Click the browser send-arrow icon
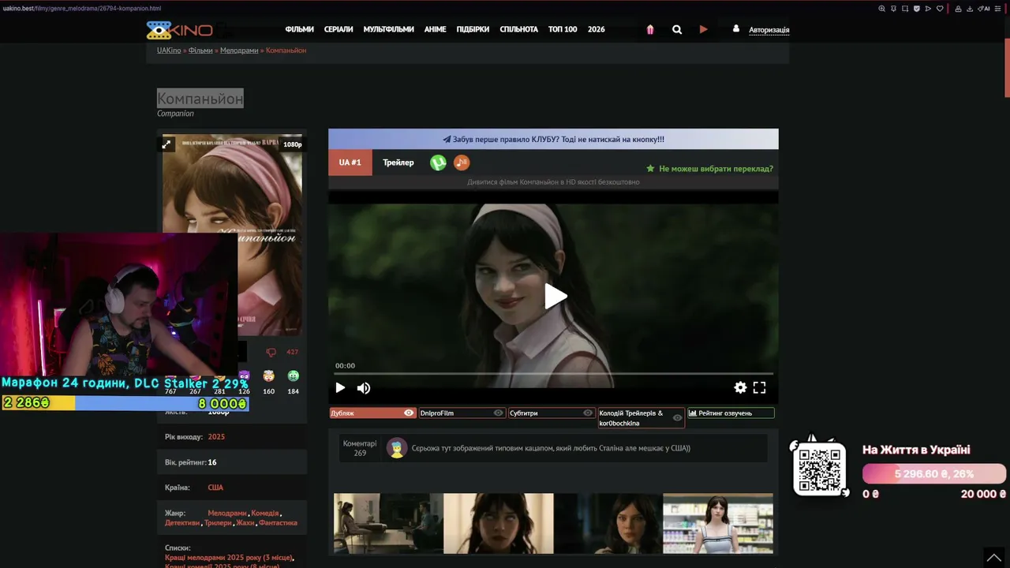1010x568 pixels. [x=928, y=9]
